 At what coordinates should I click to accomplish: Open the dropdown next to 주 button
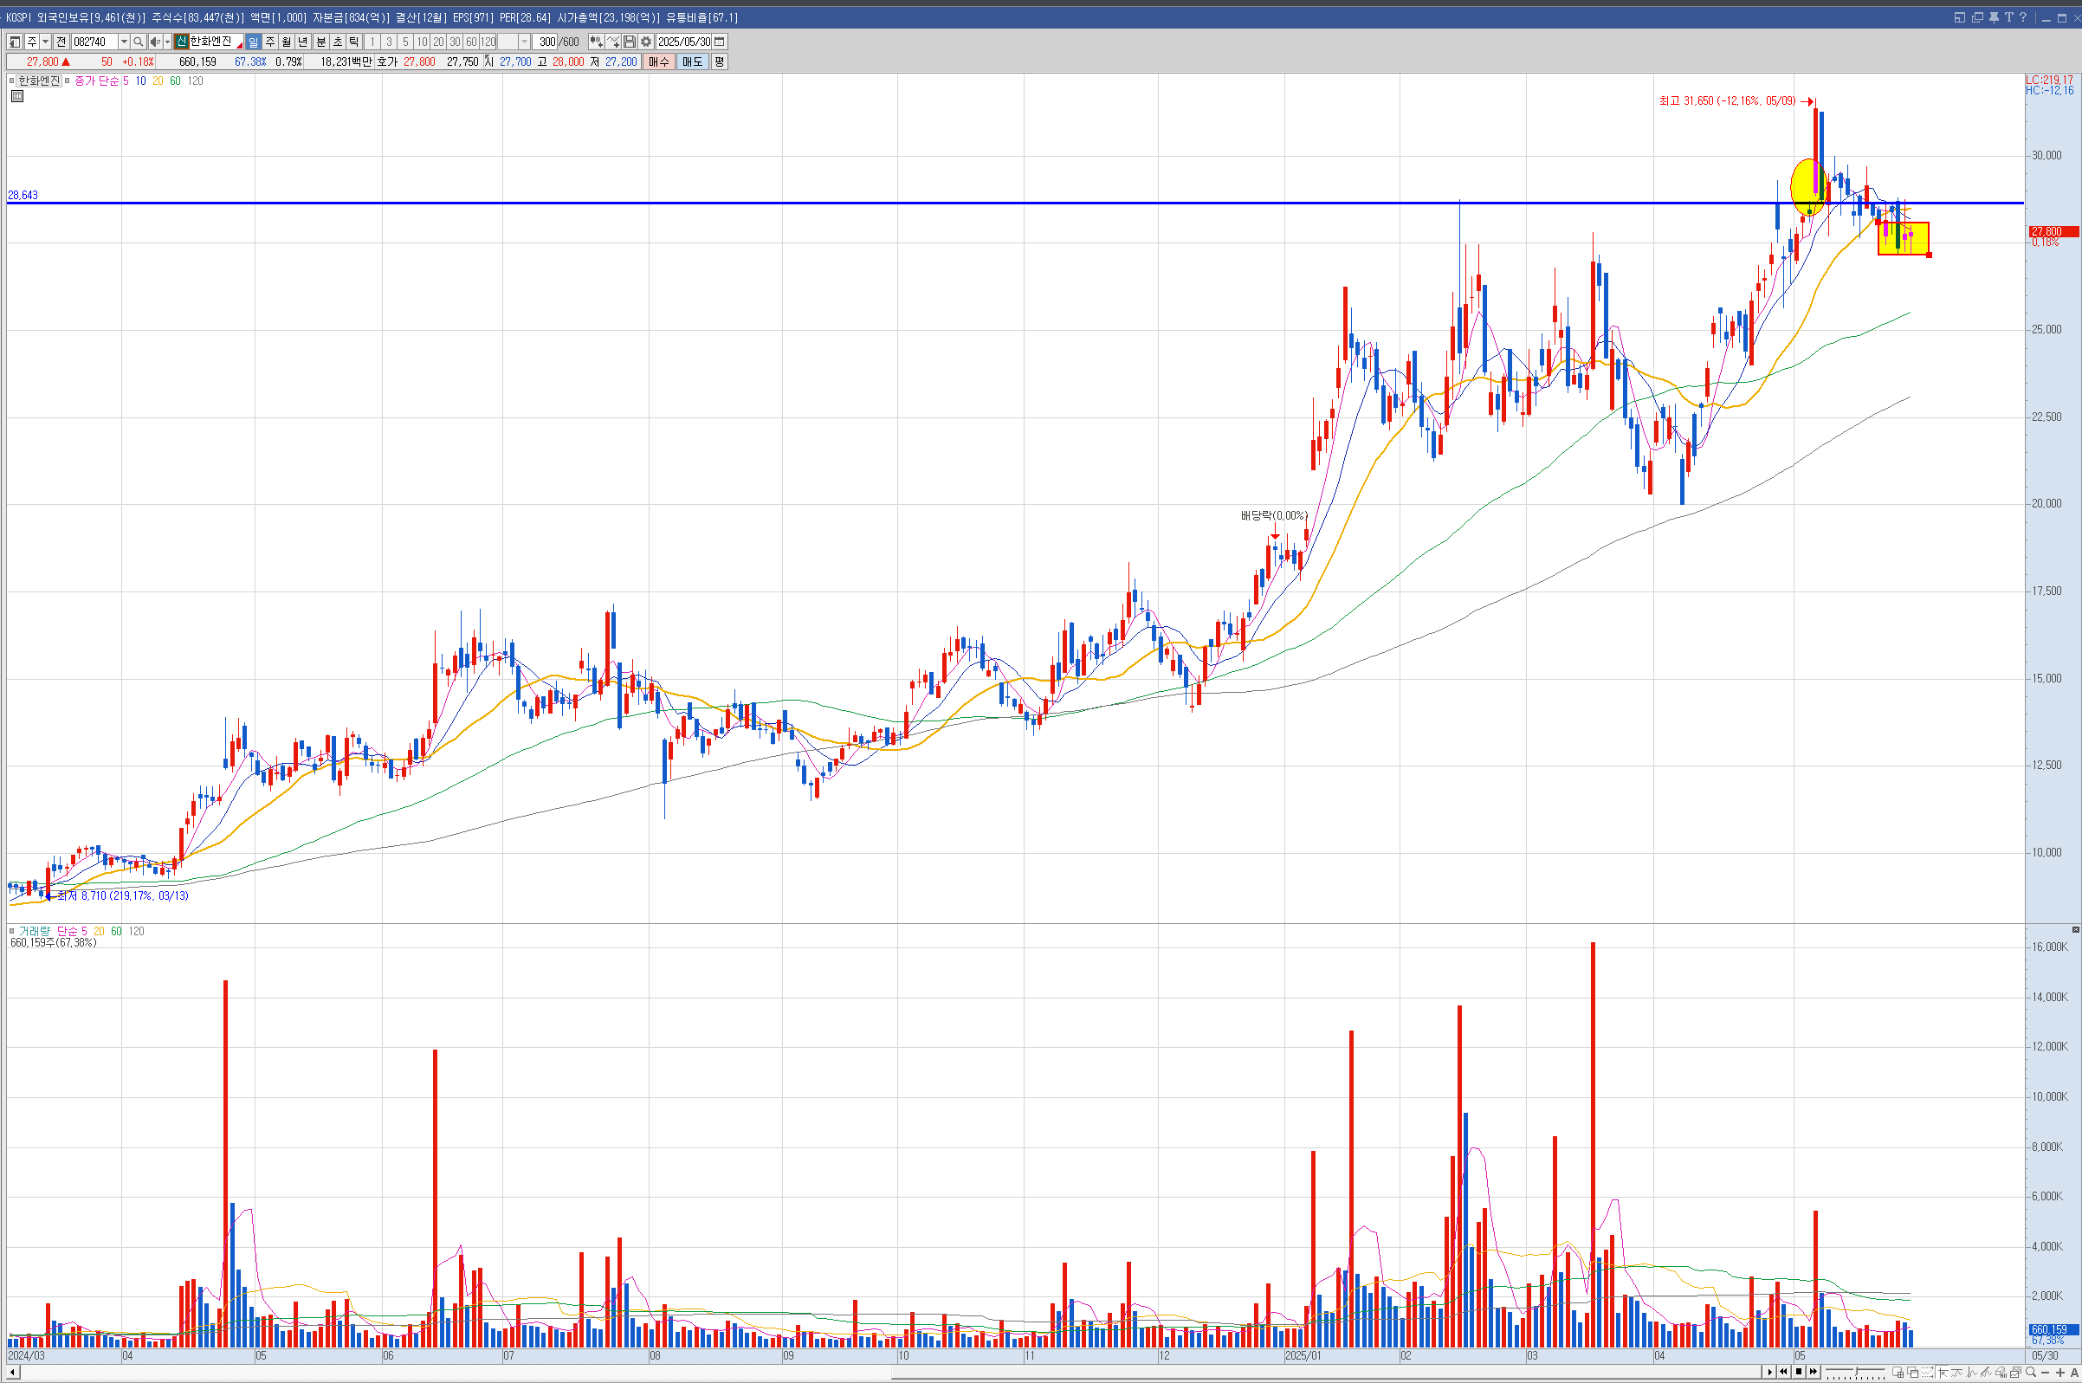tap(45, 42)
